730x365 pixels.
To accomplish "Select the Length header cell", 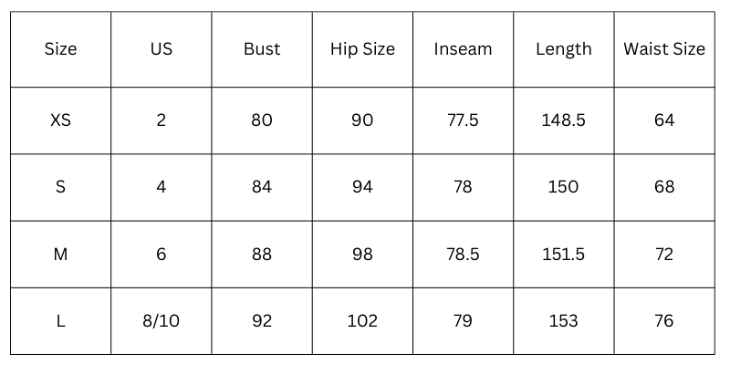I will (x=563, y=49).
